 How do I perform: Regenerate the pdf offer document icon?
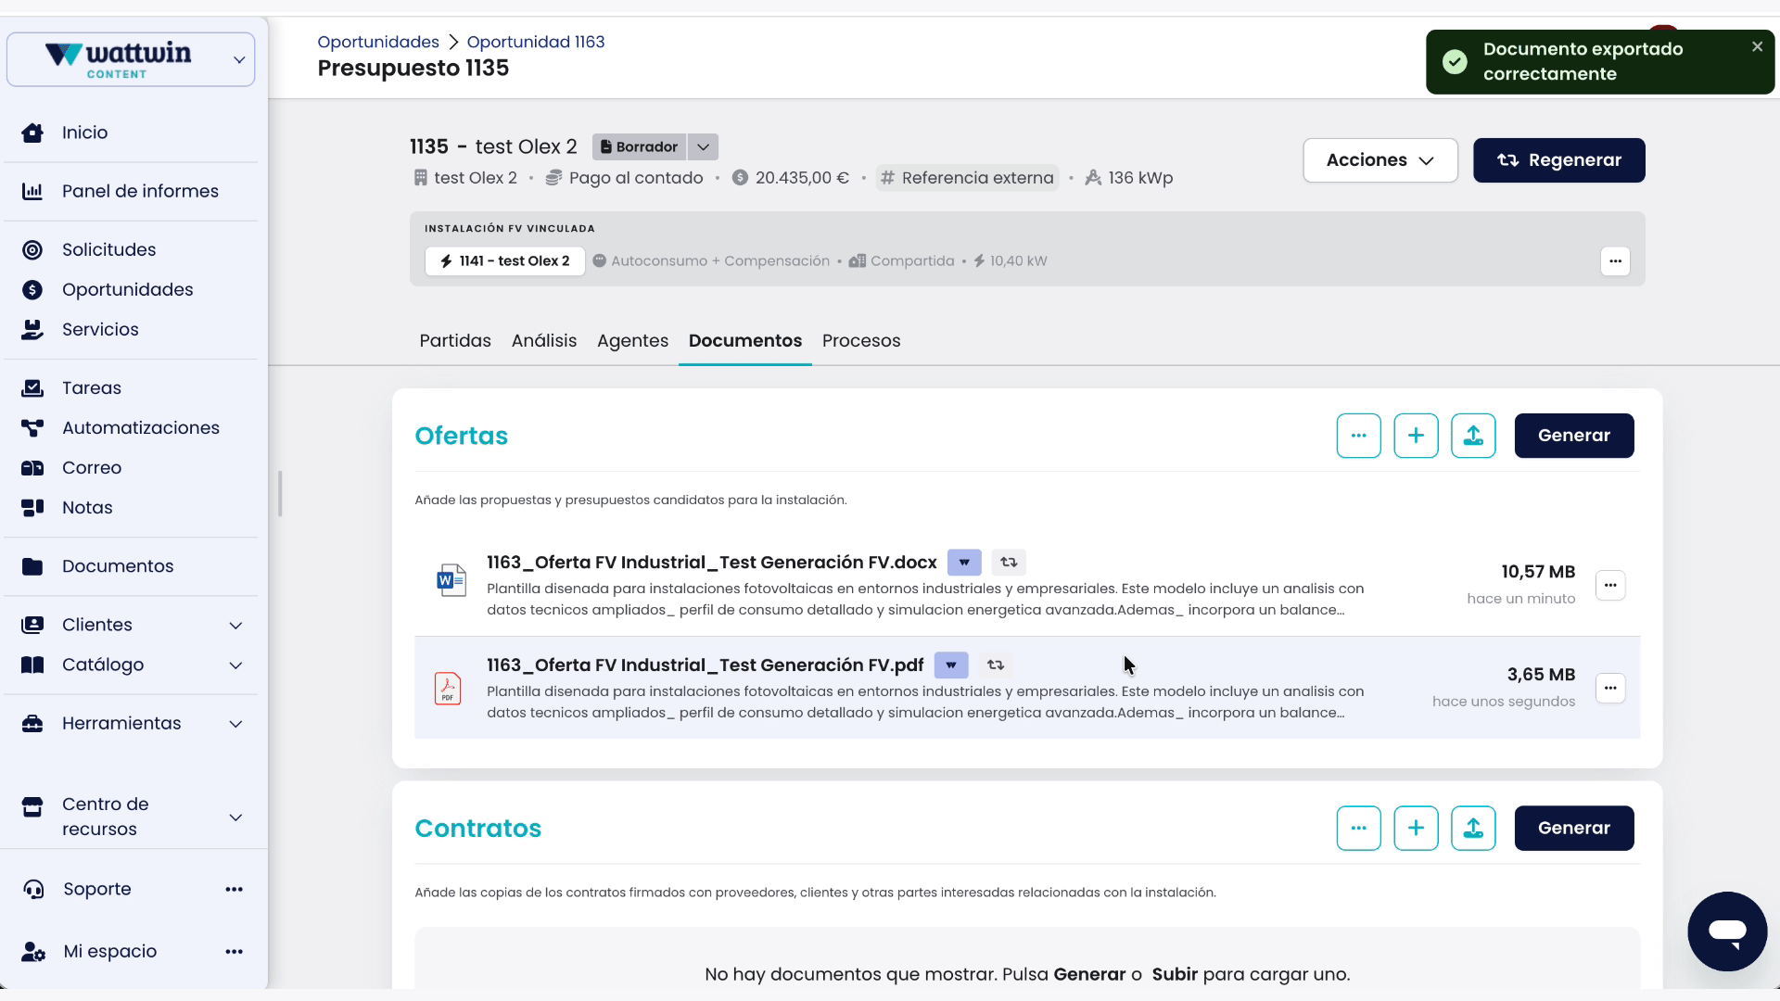(996, 665)
